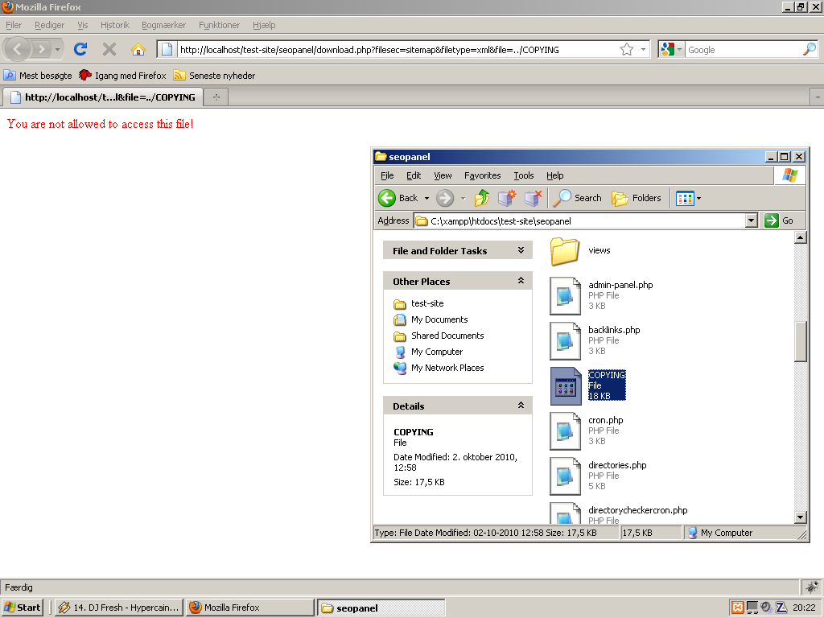Select the admin-panel.php file icon

(x=565, y=296)
